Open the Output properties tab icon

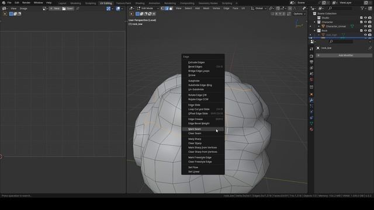[x=311, y=62]
